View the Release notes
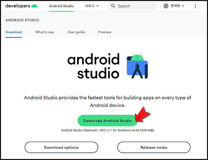 tap(154, 148)
